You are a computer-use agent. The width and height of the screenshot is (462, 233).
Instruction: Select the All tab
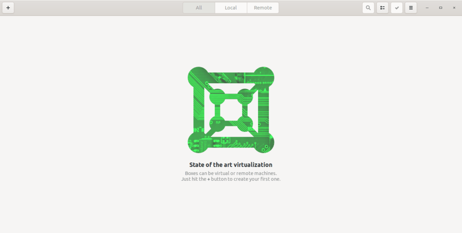[199, 8]
